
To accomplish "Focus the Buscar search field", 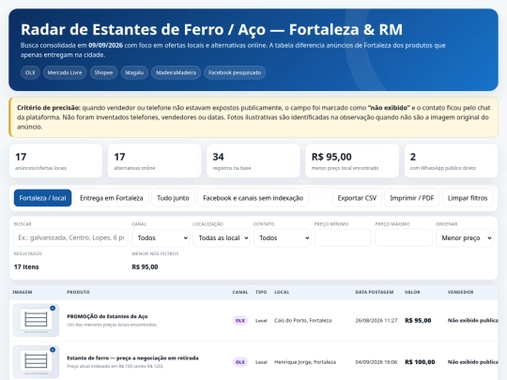I will (71, 237).
